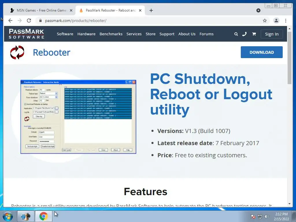Image resolution: width=296 pixels, height=222 pixels.
Task: Click the tab search dropdown arrow
Action: coord(258,10)
